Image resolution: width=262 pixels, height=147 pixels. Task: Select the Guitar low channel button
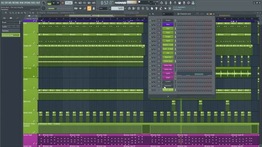[168, 69]
